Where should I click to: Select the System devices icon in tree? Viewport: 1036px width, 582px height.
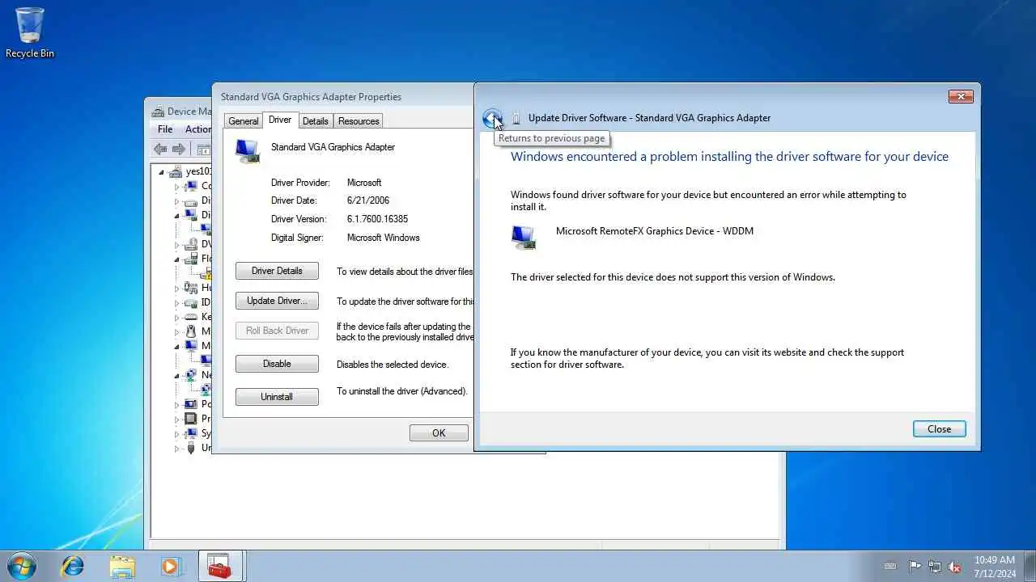click(190, 433)
